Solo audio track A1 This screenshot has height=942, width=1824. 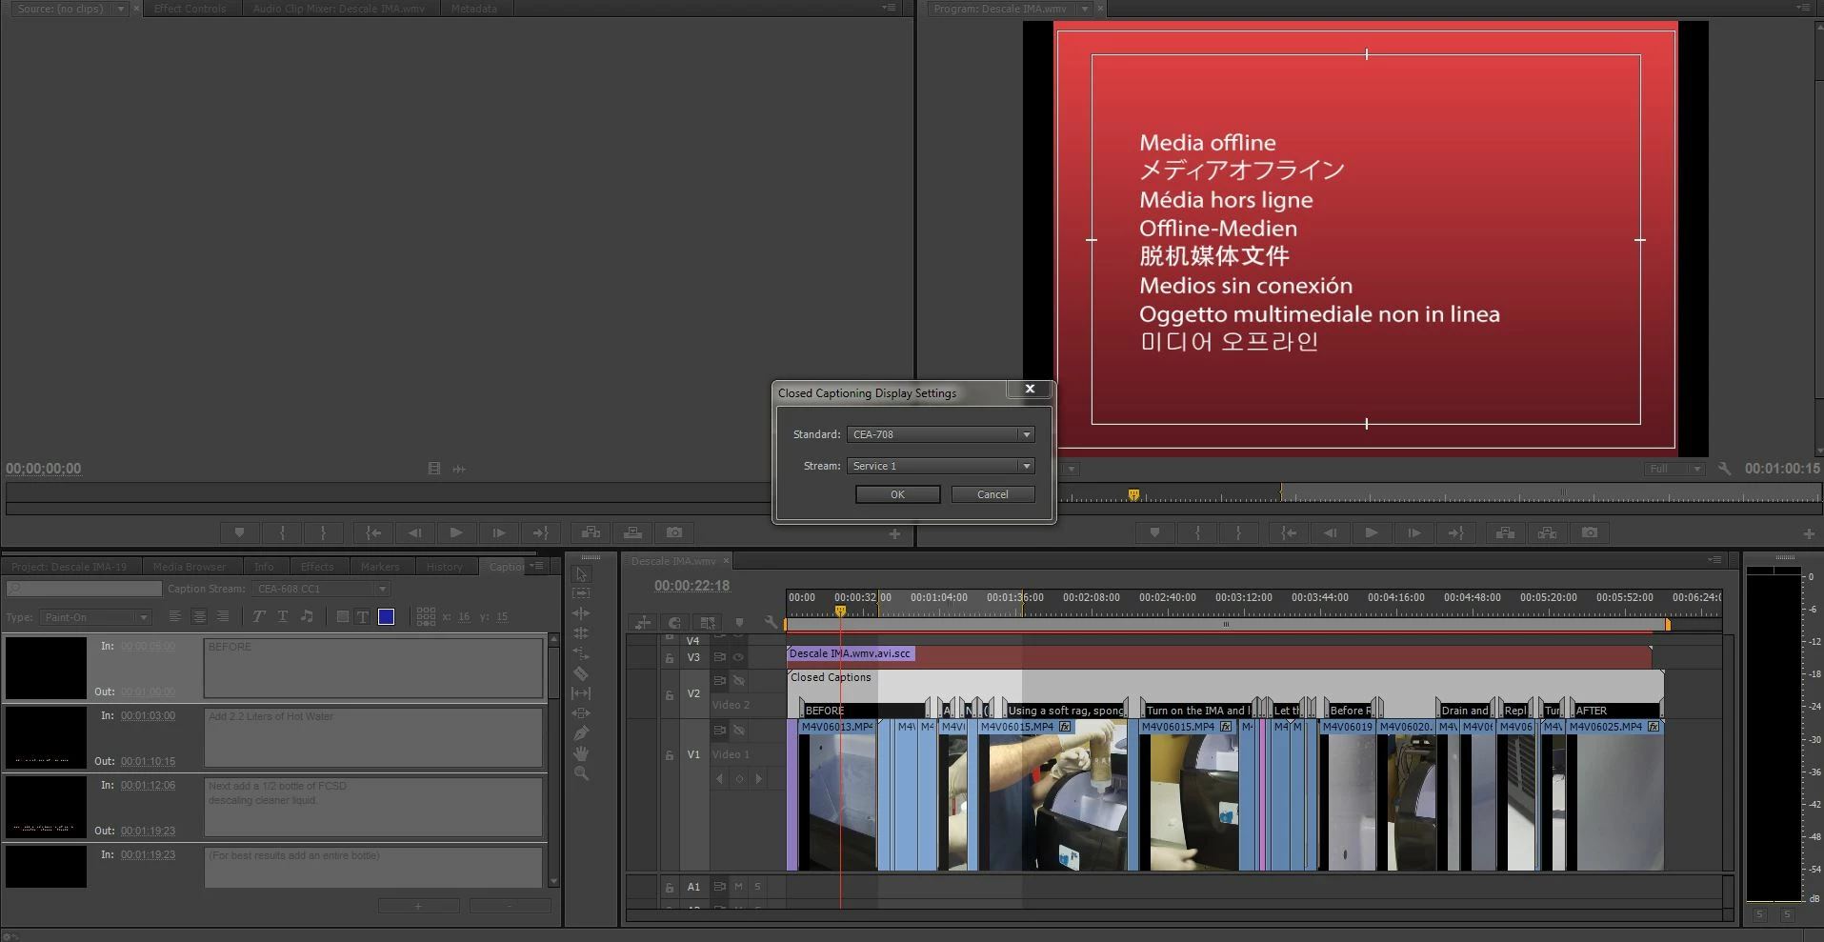758,887
